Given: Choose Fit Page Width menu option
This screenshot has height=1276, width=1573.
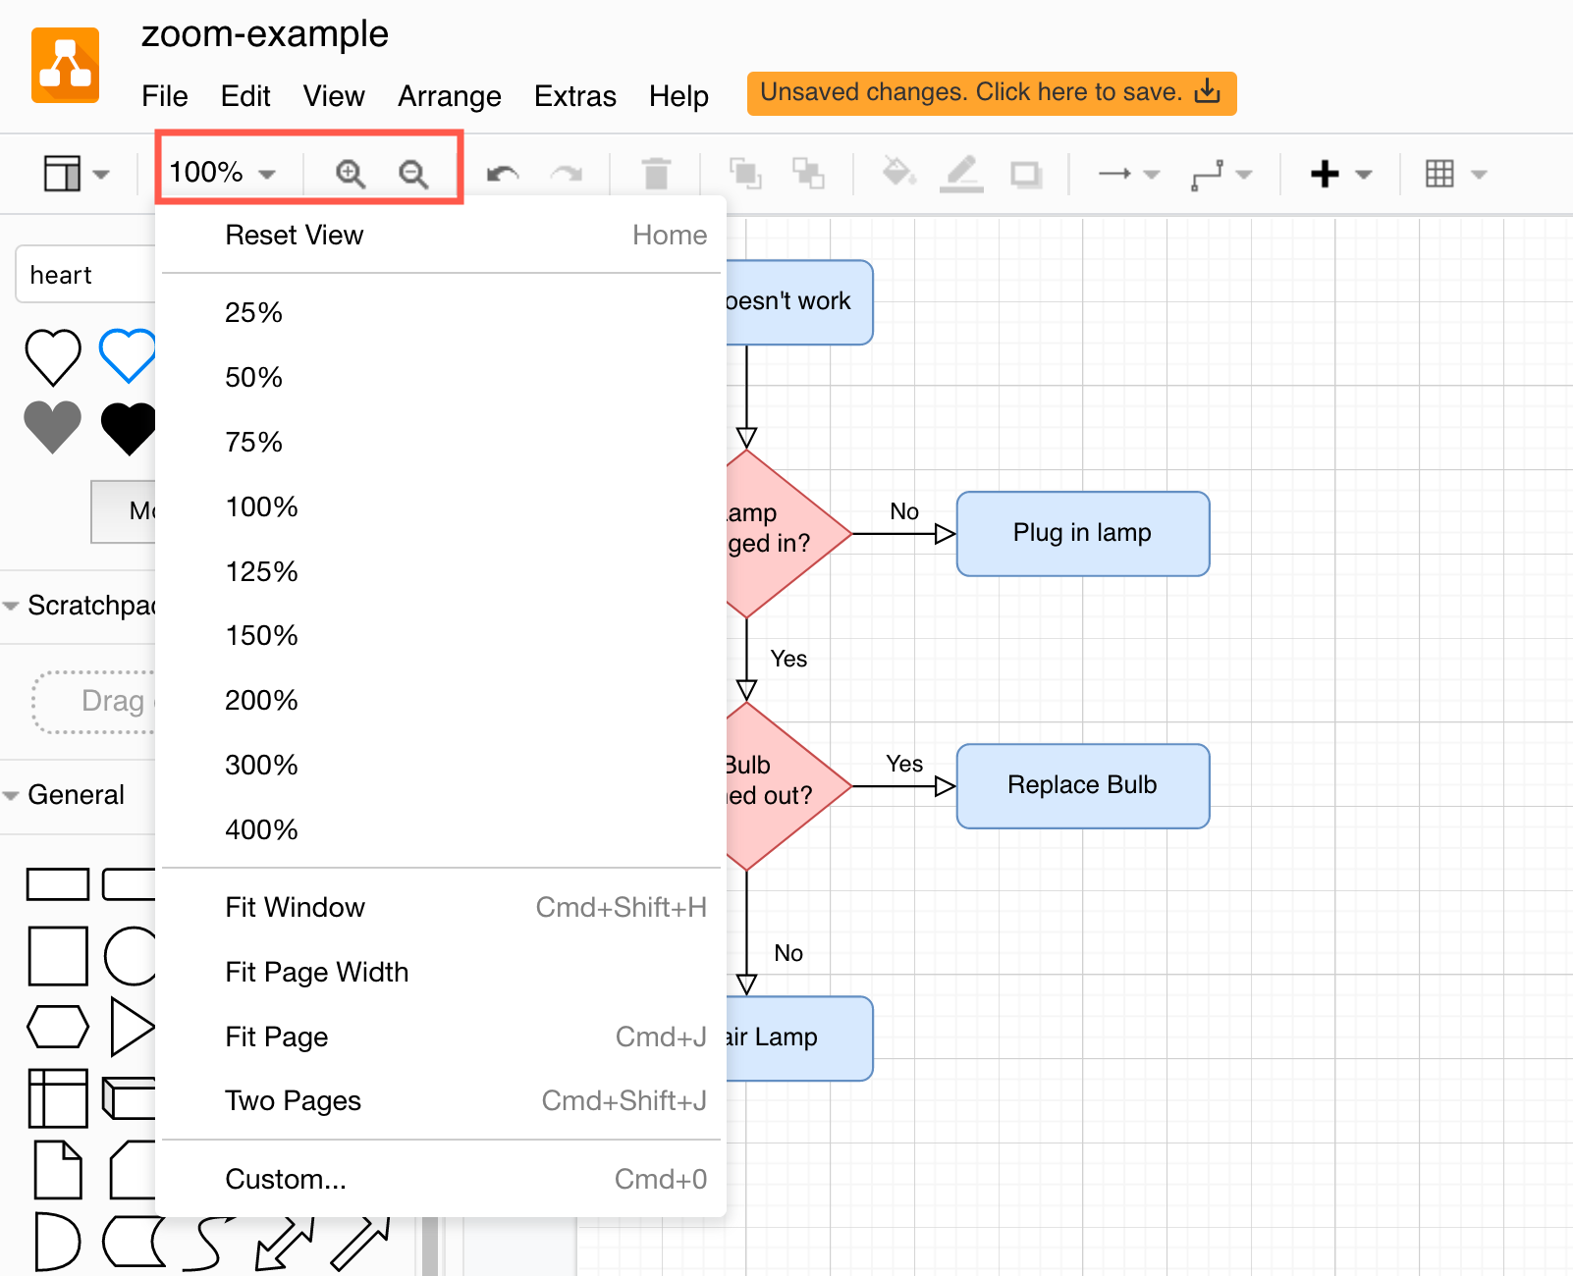Looking at the screenshot, I should [316, 972].
